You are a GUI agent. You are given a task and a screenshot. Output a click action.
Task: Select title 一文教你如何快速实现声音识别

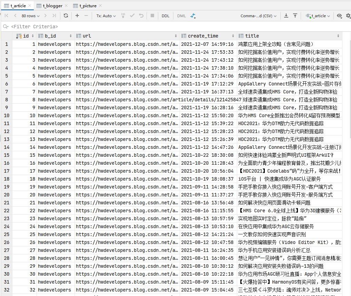(289, 234)
